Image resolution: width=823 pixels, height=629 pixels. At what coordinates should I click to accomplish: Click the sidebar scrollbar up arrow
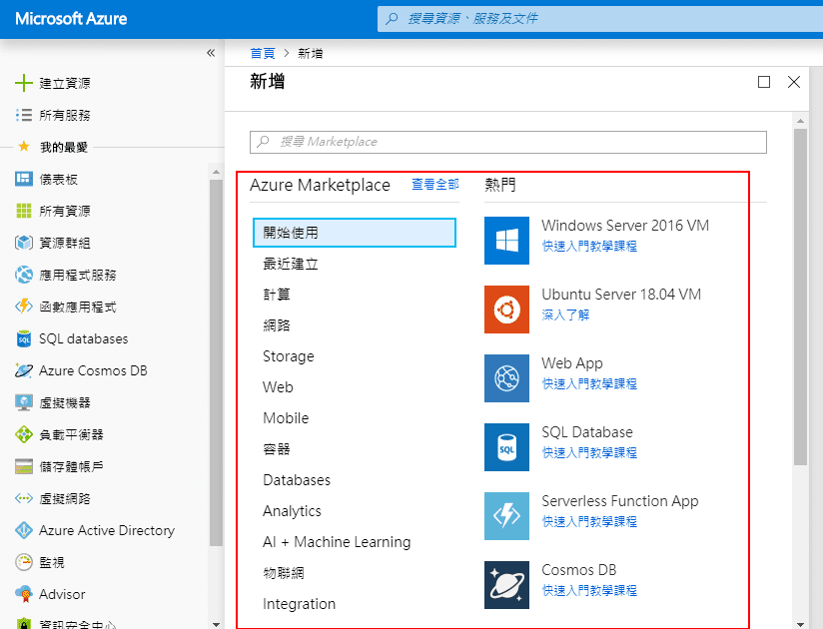point(217,172)
